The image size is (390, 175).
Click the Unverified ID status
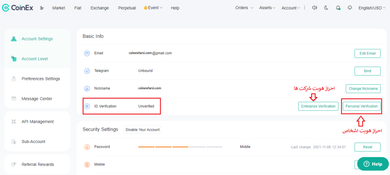(146, 106)
